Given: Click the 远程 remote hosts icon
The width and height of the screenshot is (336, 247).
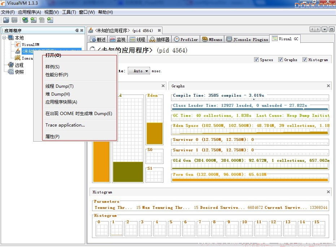Looking at the screenshot, I should click(11, 65).
